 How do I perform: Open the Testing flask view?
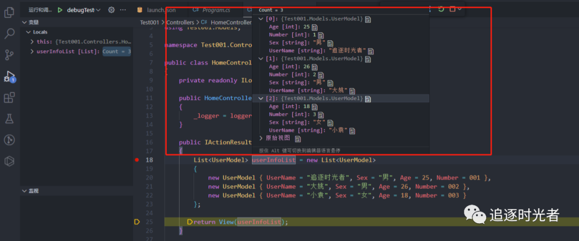9,119
